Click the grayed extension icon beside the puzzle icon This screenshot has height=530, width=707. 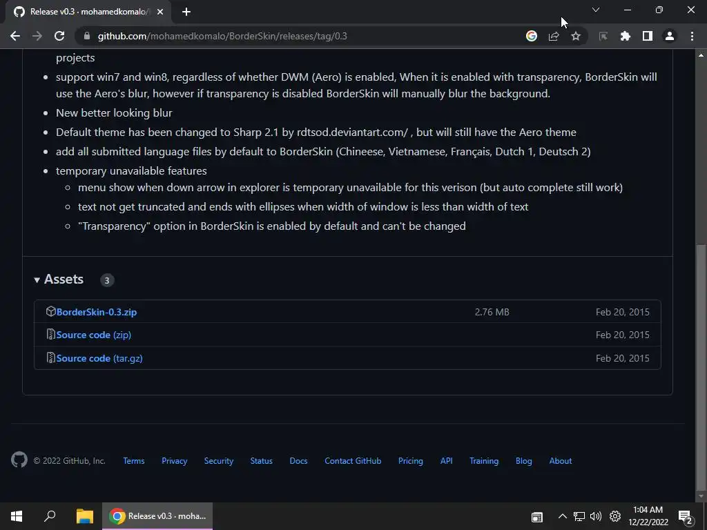[x=603, y=36]
